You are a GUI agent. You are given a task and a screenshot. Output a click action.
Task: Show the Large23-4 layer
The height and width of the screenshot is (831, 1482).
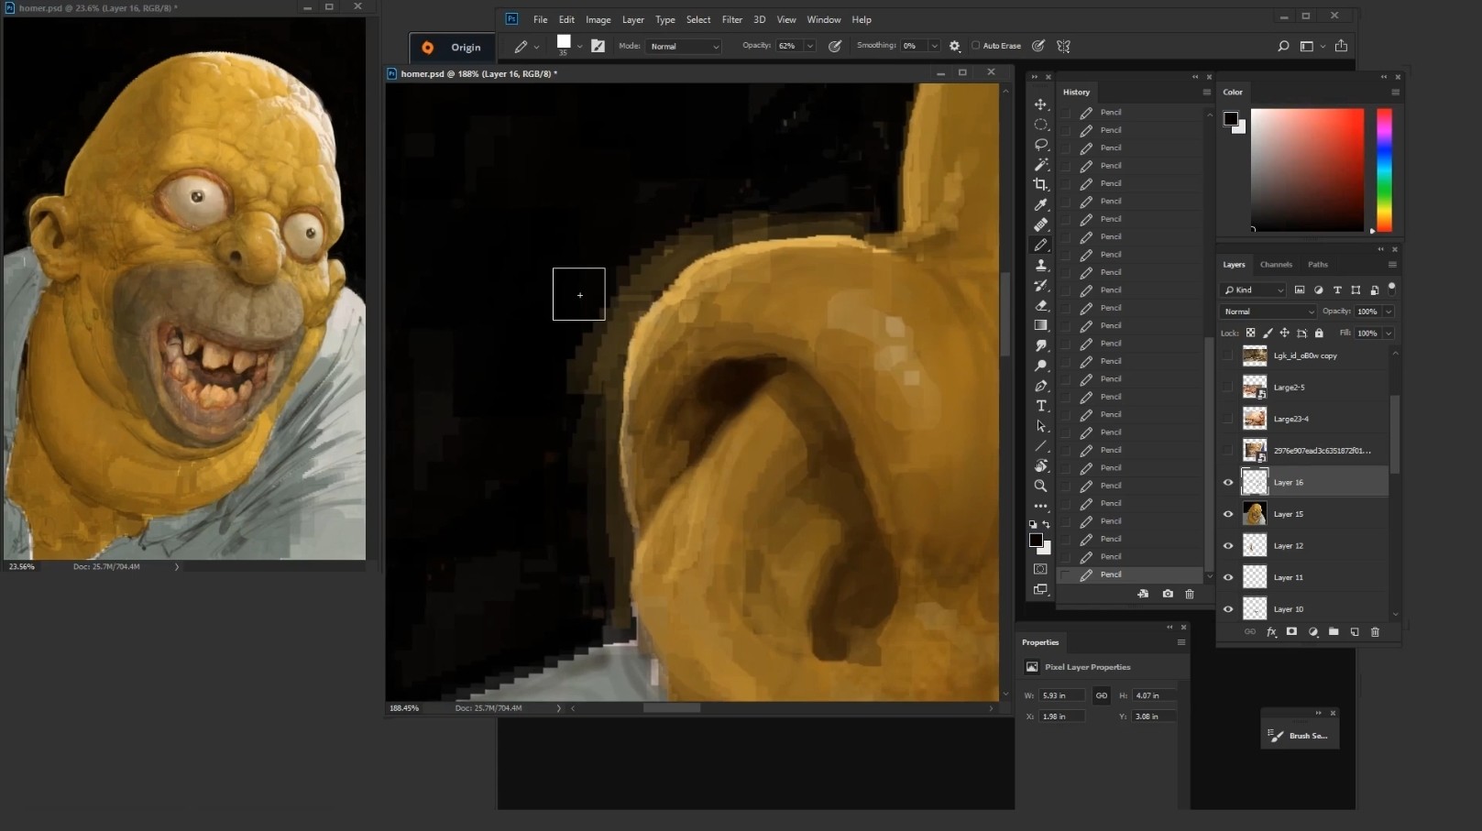click(x=1228, y=419)
